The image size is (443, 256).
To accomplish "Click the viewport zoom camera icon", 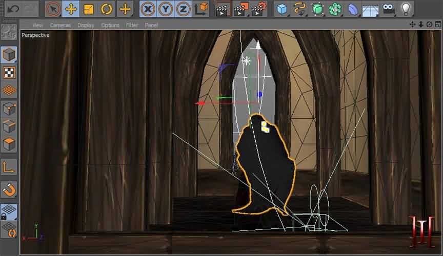I will 421,24.
